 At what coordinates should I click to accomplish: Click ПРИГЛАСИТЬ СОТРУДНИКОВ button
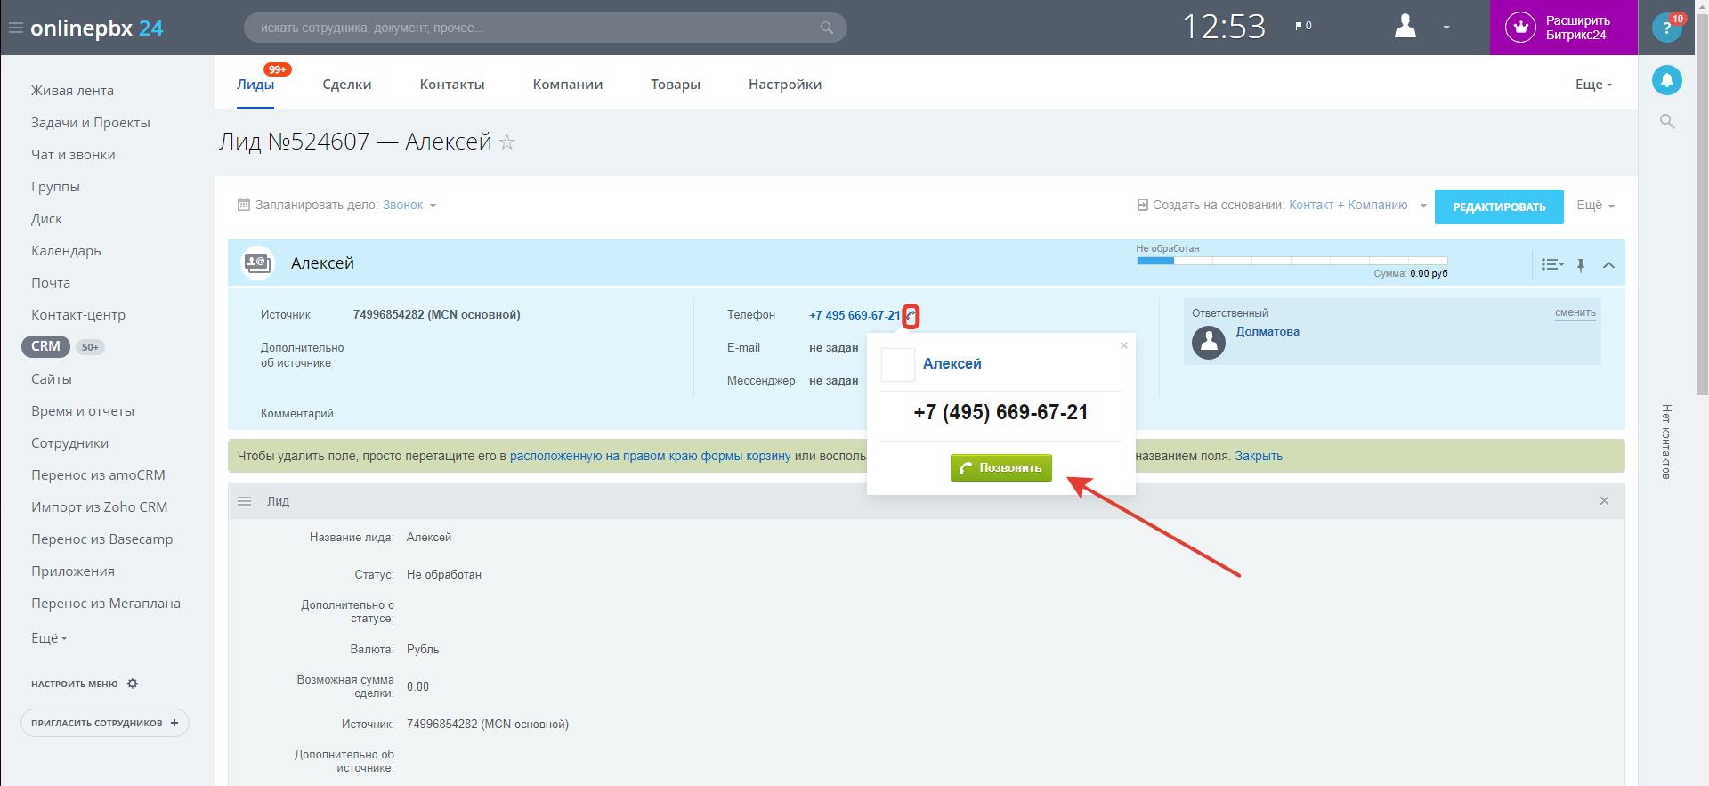click(x=105, y=723)
